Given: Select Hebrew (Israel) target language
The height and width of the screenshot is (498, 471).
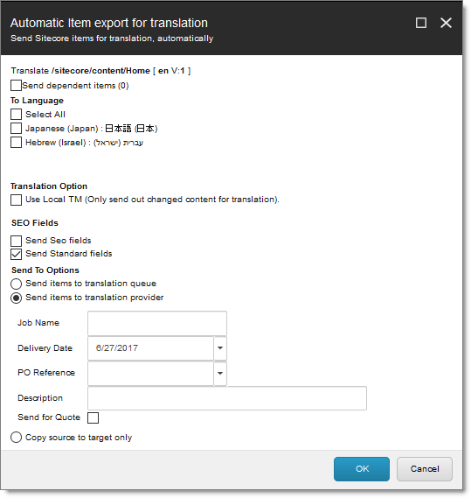Looking at the screenshot, I should coord(17,143).
